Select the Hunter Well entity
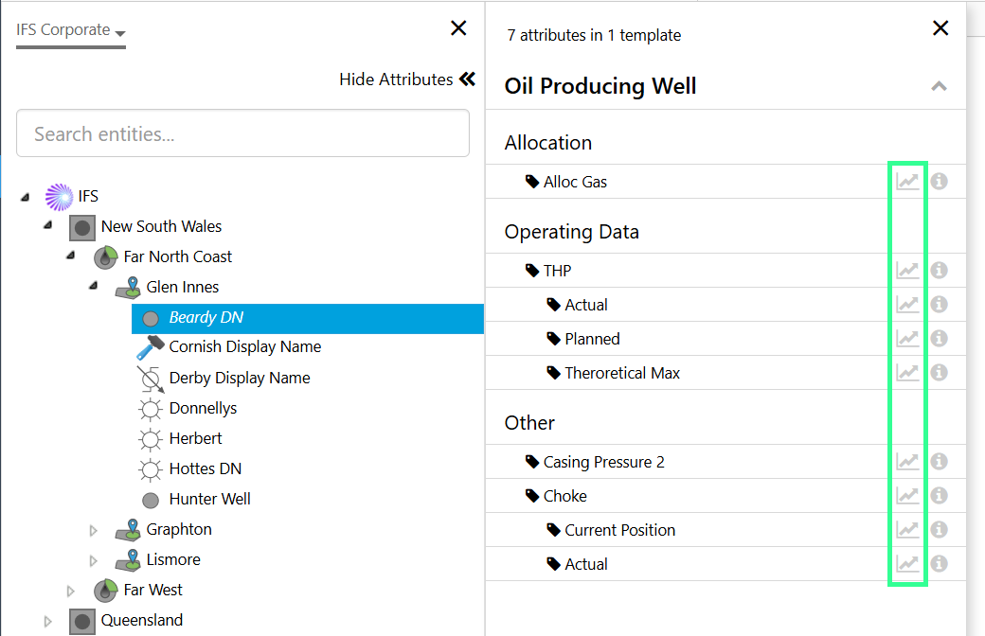The width and height of the screenshot is (985, 636). click(210, 499)
